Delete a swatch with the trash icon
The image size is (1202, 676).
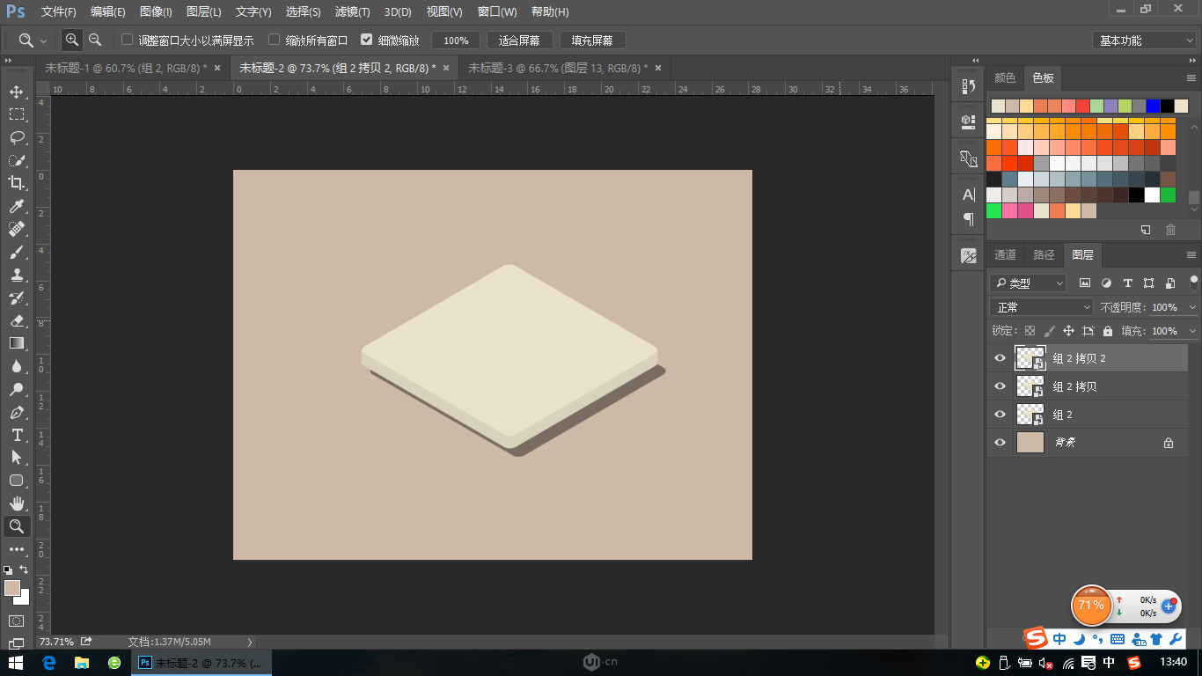tap(1170, 229)
